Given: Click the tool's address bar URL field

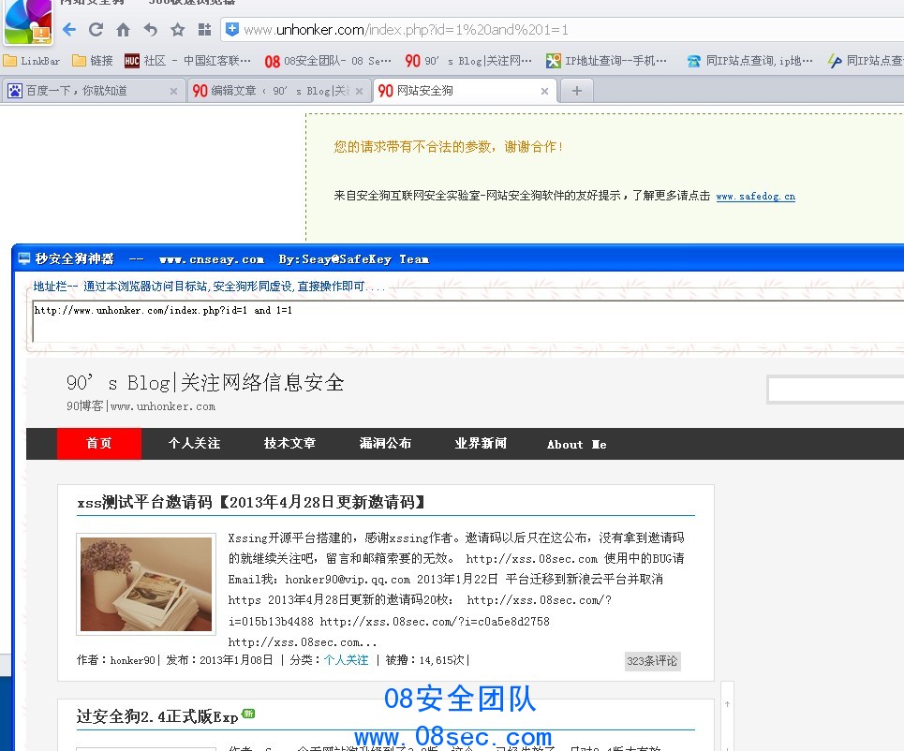Looking at the screenshot, I should (x=467, y=320).
